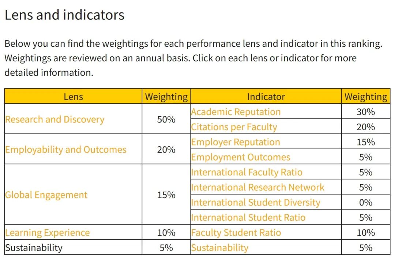The image size is (395, 260).
Task: Click the Sustainability lens cell text
Action: tap(34, 248)
